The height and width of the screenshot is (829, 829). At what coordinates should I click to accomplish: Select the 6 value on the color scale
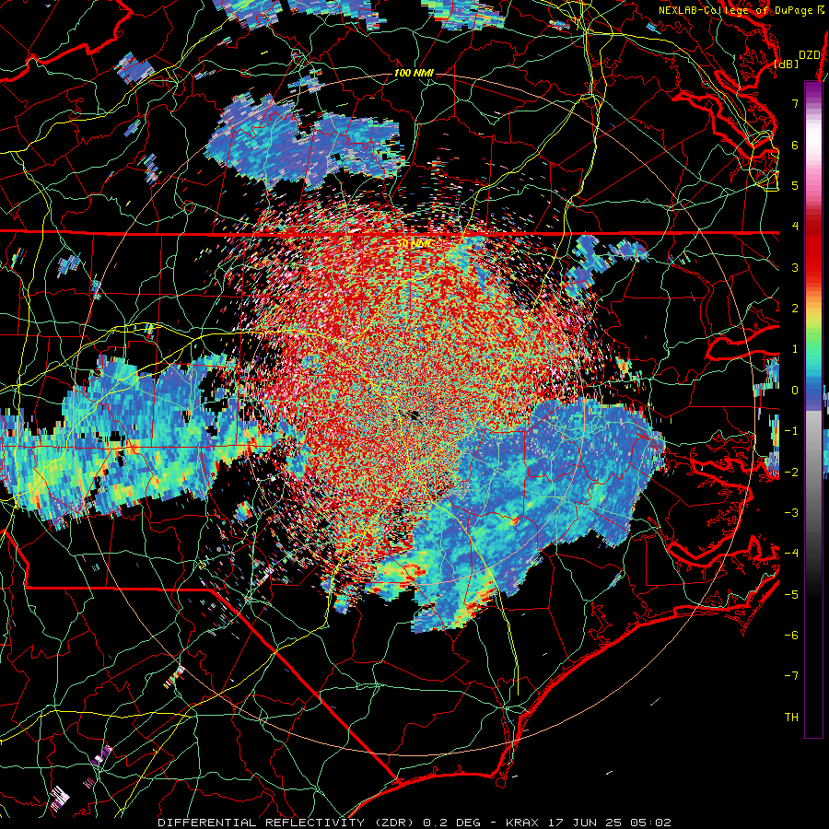click(x=795, y=145)
